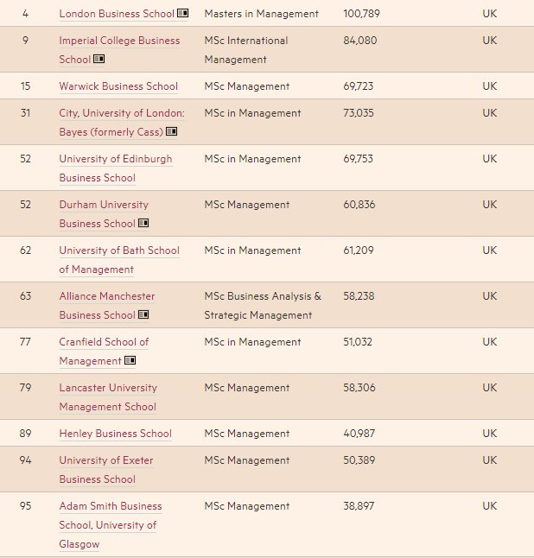
Task: Open the Warwick Business School link
Action: coord(118,86)
